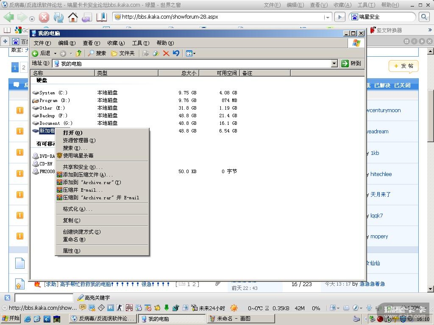Click the browser green Back arrow
This screenshot has height=325, width=434.
(x=8, y=17)
